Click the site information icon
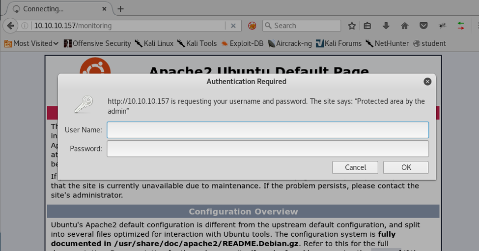This screenshot has width=479, height=251. pyautogui.click(x=25, y=26)
